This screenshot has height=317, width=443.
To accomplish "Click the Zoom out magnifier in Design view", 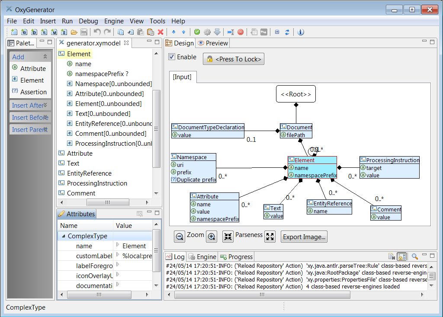I will (179, 236).
